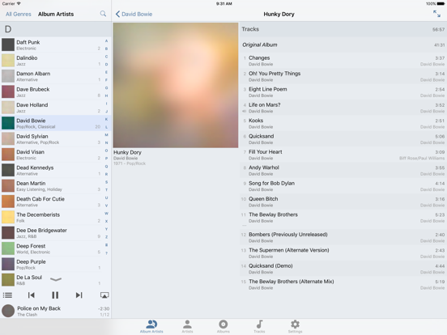Image resolution: width=447 pixels, height=335 pixels.
Task: Select Death Cab For Cutie artwork
Action: tap(8, 201)
